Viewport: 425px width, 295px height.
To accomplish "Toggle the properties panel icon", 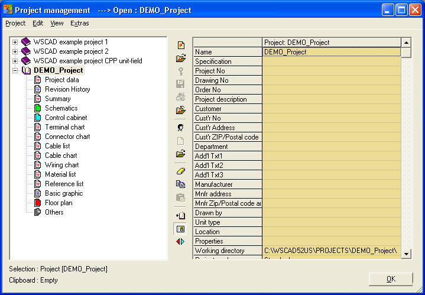I will point(180,229).
